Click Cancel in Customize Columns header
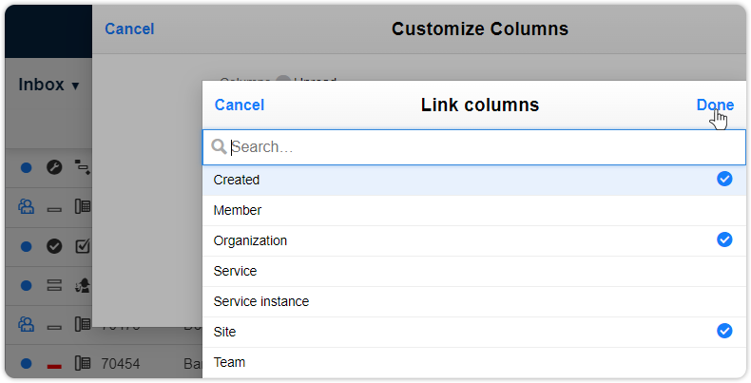This screenshot has width=751, height=383. click(x=129, y=29)
